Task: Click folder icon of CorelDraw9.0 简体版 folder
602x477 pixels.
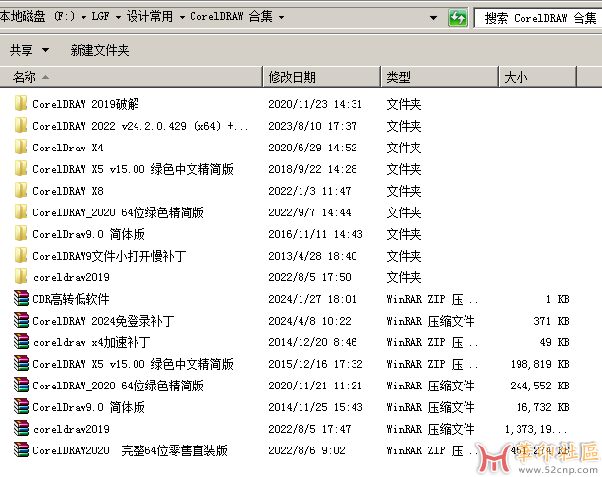Action: coord(21,234)
